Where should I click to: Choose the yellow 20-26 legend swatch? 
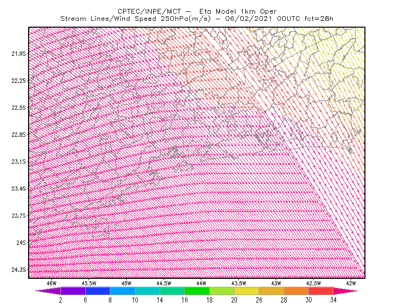(x=247, y=291)
